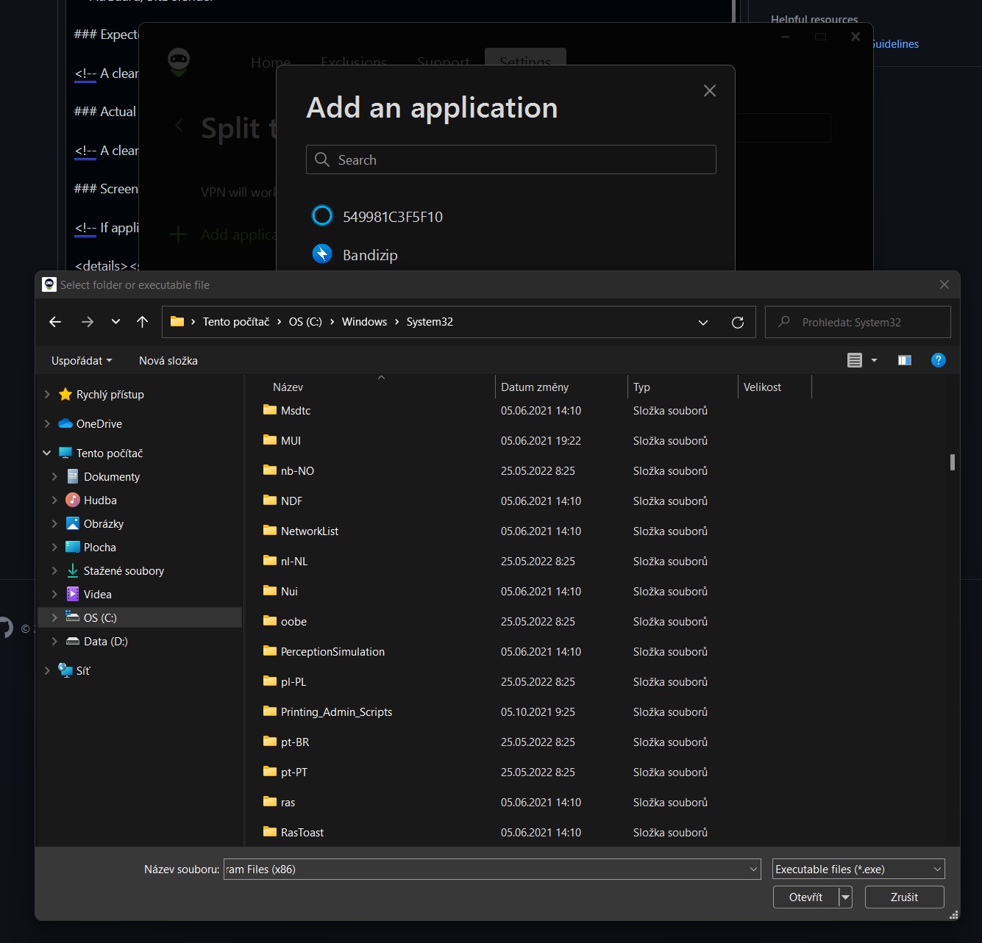Select the nb-NO folder

pyautogui.click(x=297, y=470)
